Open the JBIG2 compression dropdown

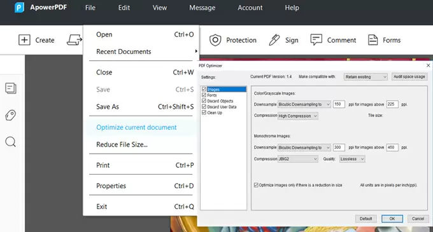(x=298, y=159)
